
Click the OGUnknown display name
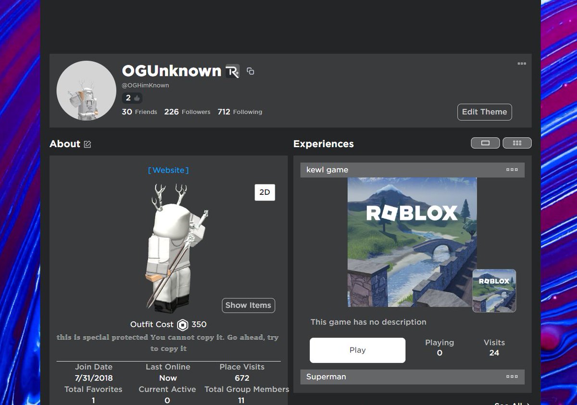coord(172,71)
